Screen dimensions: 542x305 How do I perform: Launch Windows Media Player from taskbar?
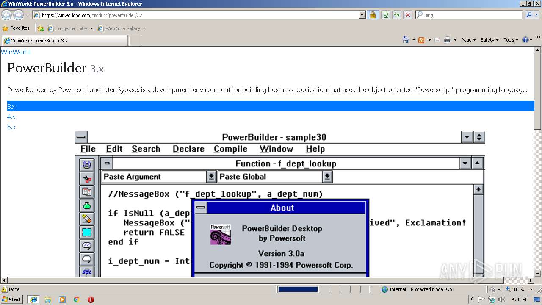coord(62,299)
